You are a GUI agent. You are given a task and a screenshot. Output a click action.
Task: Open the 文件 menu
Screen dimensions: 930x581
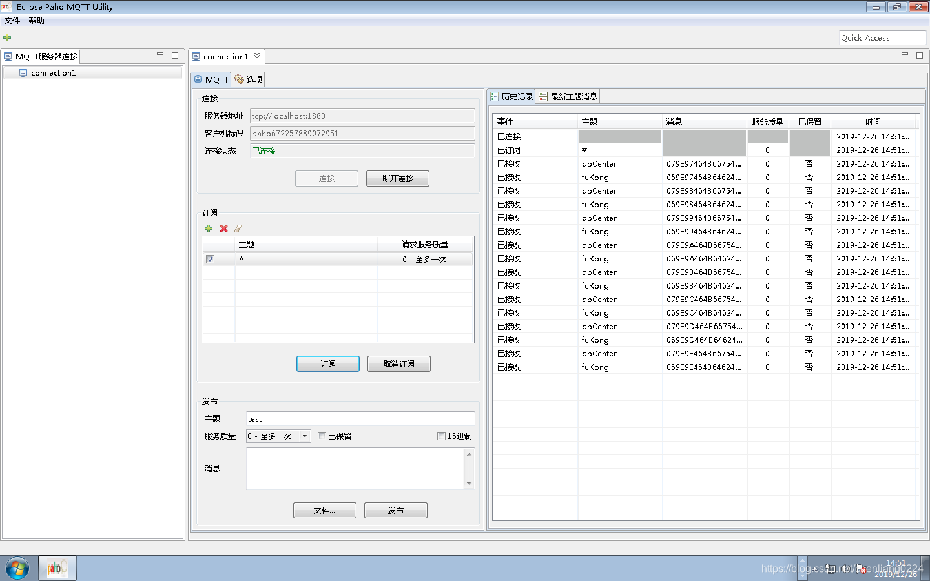[12, 21]
